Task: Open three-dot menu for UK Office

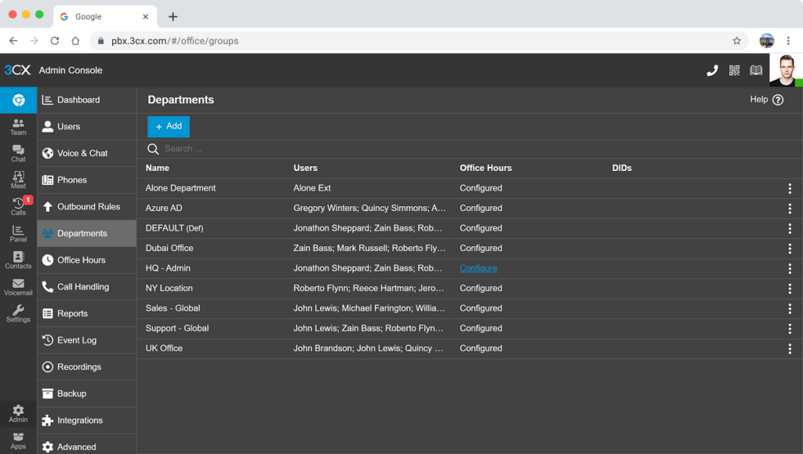Action: pyautogui.click(x=789, y=348)
